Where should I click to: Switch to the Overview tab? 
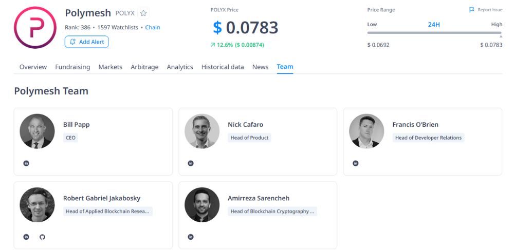[x=33, y=67]
